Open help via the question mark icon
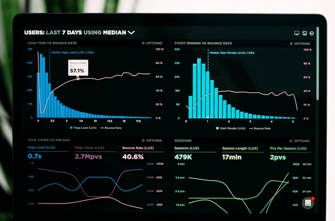Screen dimensions: 335x221 coord(311,33)
